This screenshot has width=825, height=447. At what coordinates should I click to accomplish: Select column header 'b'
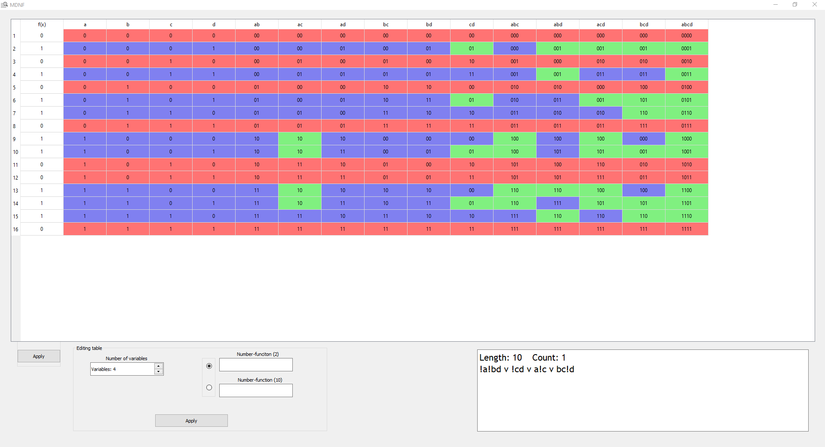tap(128, 24)
